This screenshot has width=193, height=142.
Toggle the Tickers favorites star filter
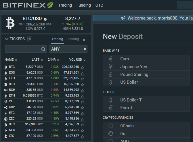tap(30, 39)
